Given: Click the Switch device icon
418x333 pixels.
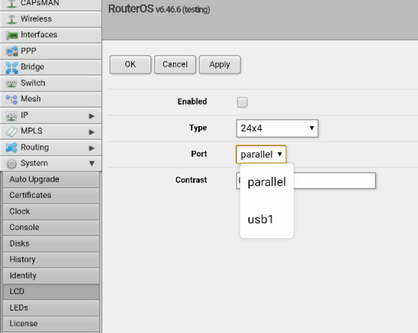Looking at the screenshot, I should tap(12, 83).
